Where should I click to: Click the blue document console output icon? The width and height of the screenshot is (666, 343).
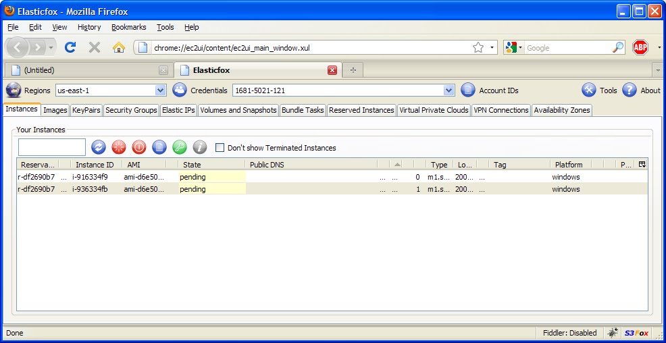pos(159,147)
